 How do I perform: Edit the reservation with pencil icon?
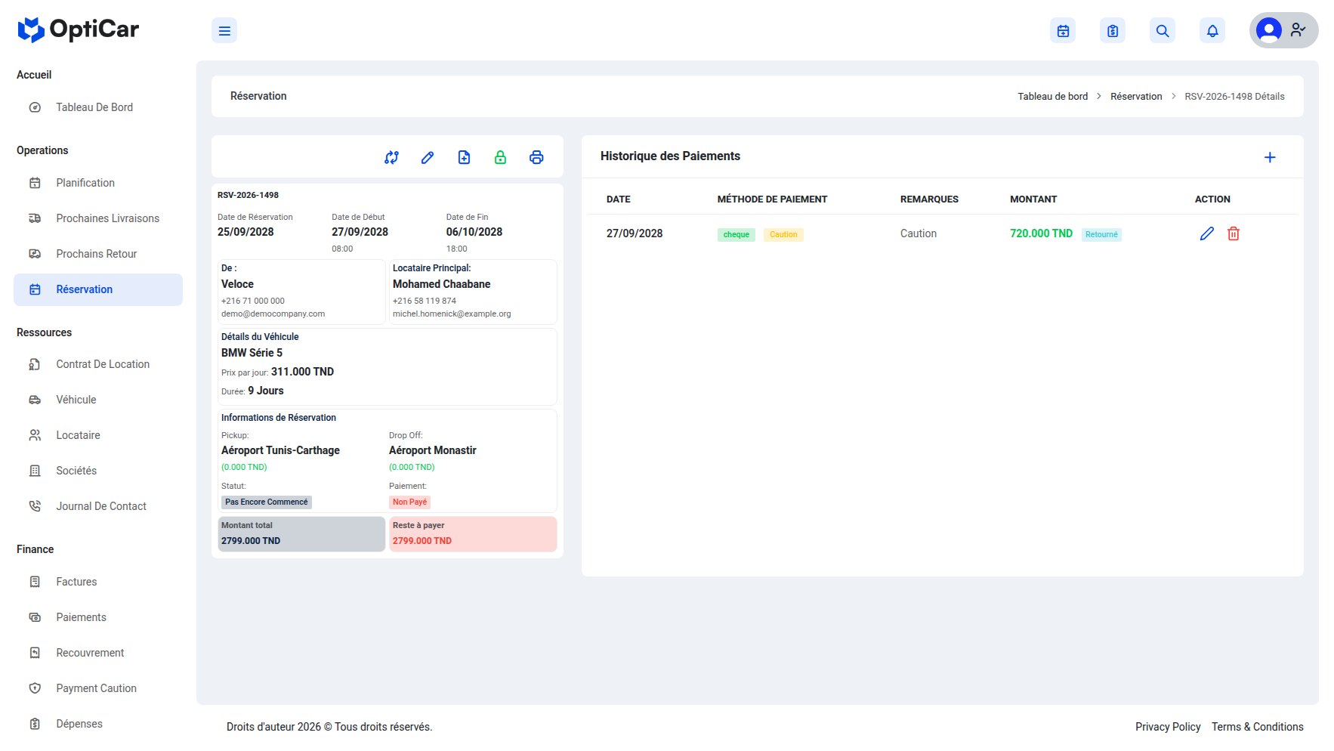click(428, 157)
